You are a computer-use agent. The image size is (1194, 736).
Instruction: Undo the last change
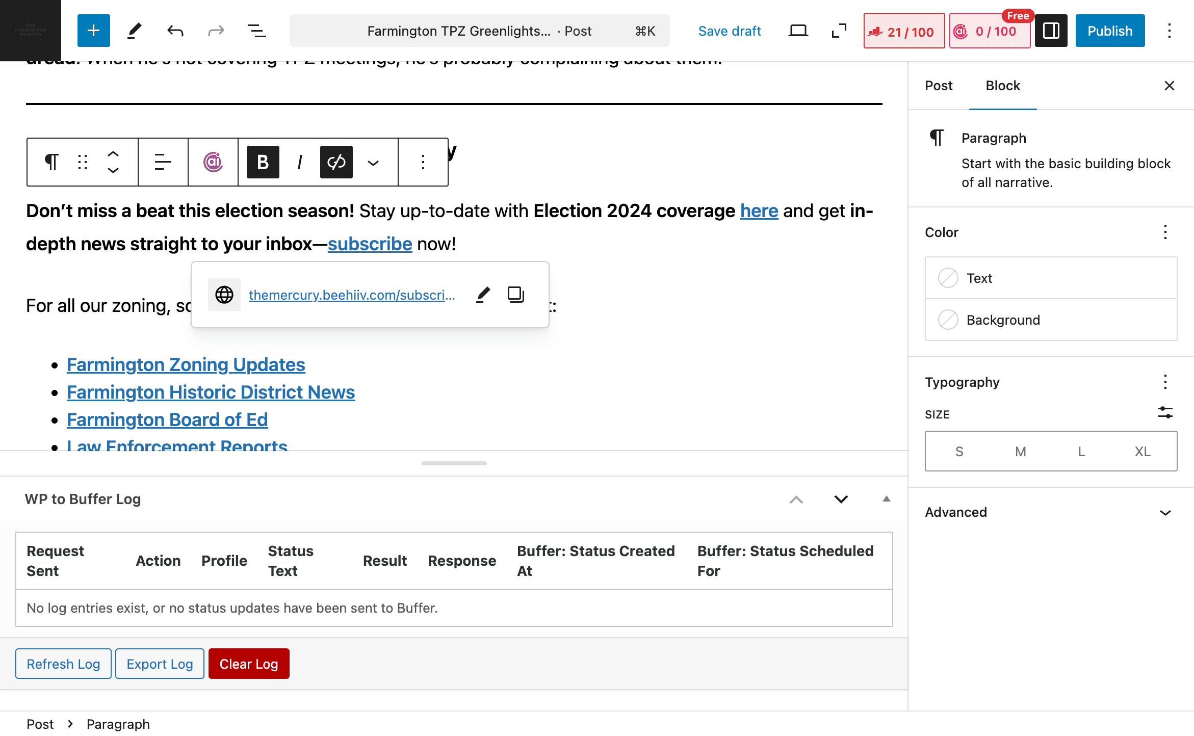pyautogui.click(x=175, y=31)
